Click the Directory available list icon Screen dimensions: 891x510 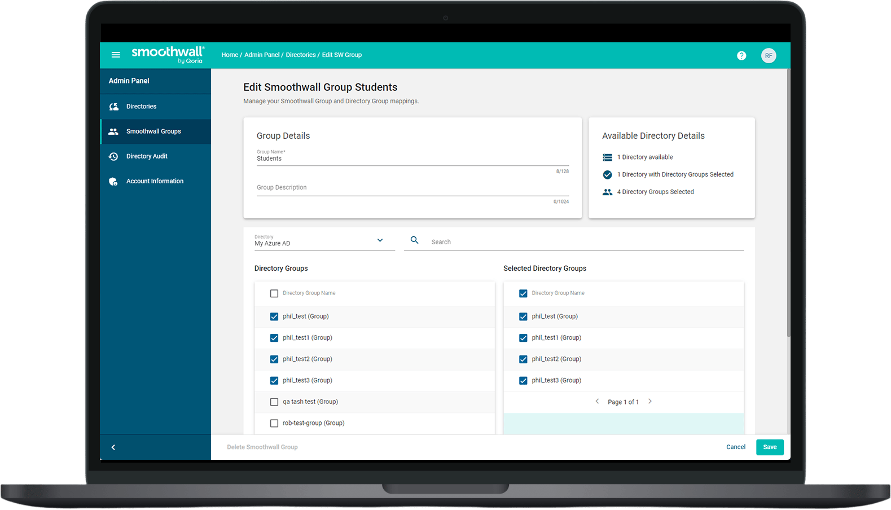point(607,157)
